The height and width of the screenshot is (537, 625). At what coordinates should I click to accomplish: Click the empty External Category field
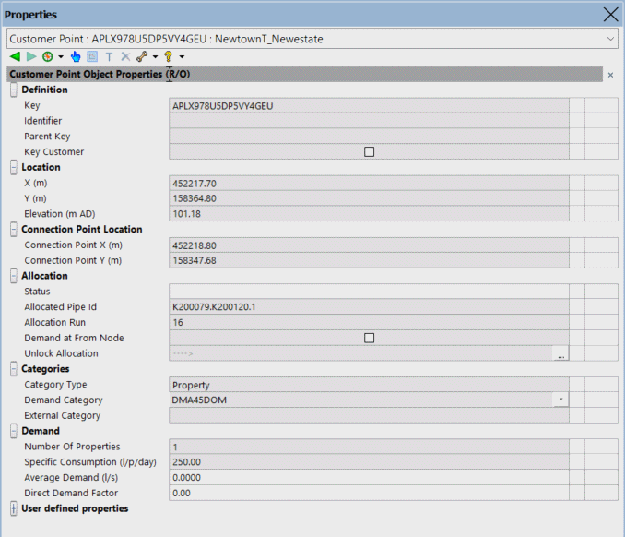(369, 416)
